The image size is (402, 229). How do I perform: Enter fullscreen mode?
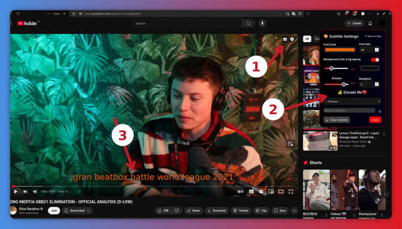290,191
